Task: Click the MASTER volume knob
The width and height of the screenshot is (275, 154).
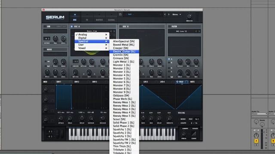Action: [x=189, y=16]
